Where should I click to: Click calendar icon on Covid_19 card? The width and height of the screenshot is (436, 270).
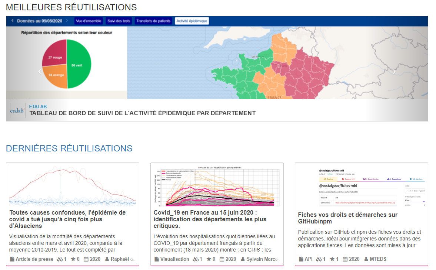(222, 259)
